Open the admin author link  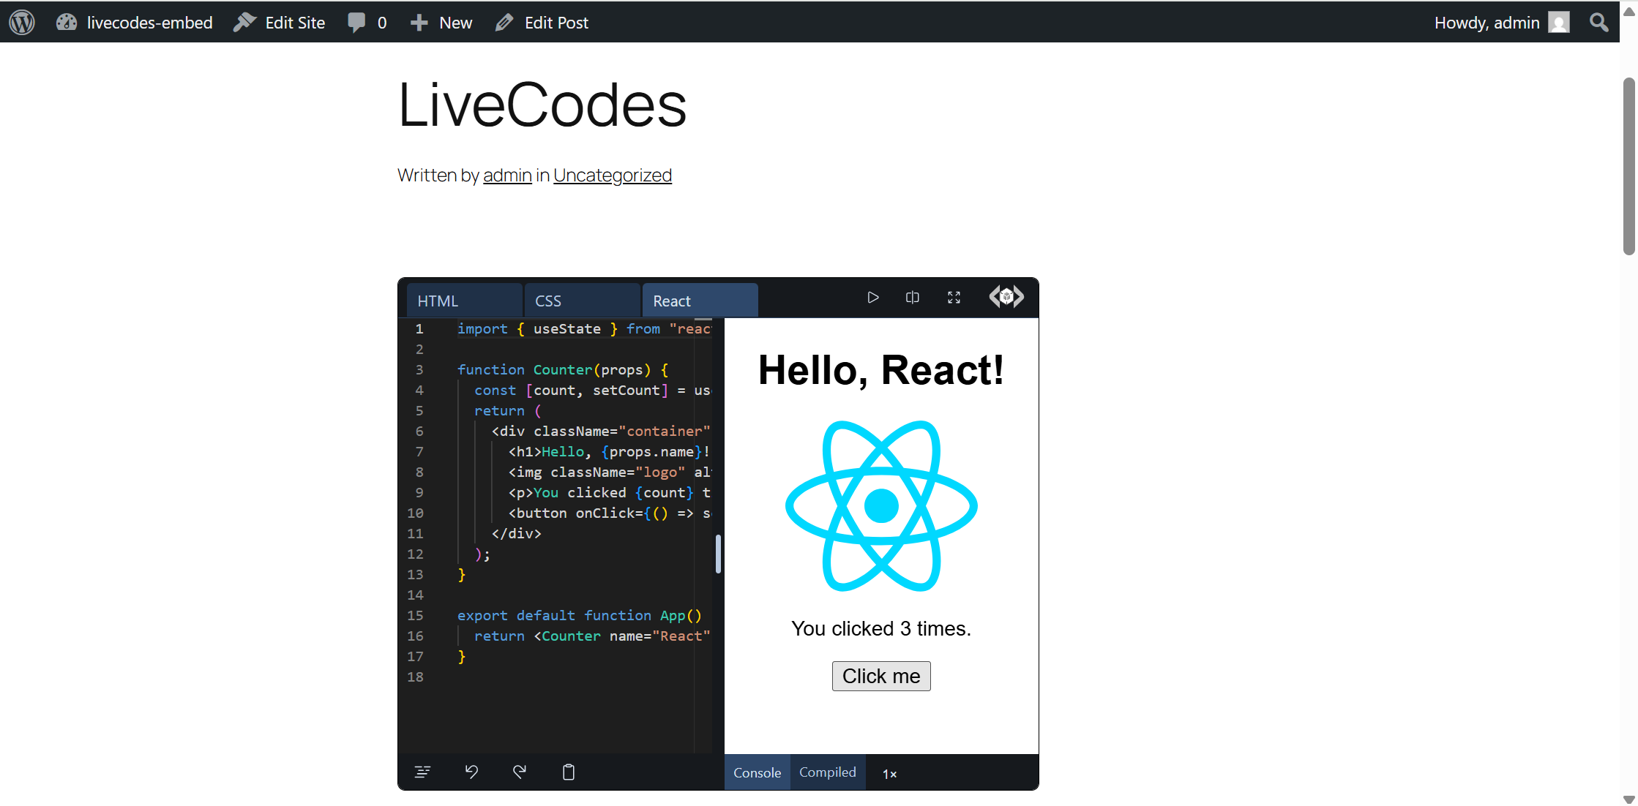click(x=507, y=176)
